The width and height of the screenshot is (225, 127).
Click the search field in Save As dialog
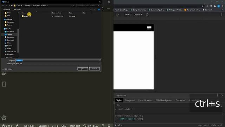pyautogui.click(x=88, y=6)
